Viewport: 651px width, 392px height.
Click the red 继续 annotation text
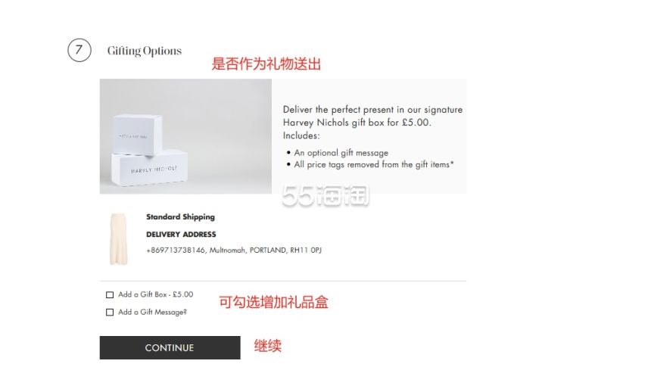[x=268, y=346]
